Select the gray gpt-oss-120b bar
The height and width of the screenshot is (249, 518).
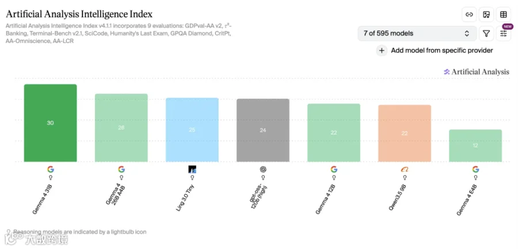pos(263,131)
